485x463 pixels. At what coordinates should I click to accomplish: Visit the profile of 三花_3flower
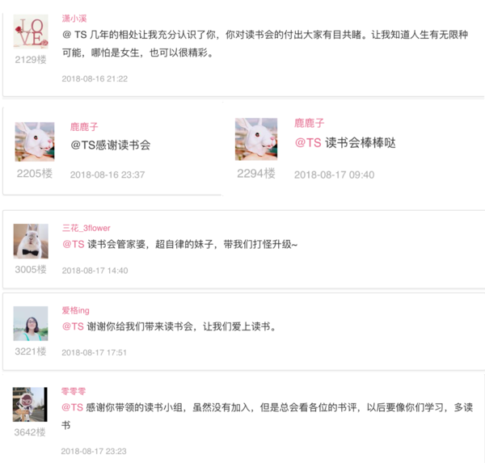86,228
